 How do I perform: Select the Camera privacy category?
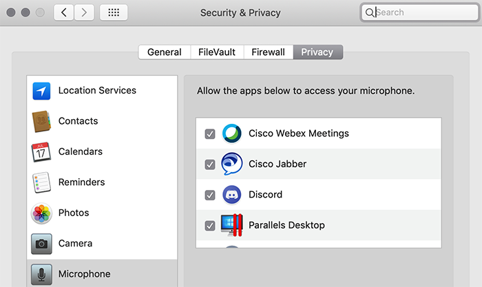(102, 244)
